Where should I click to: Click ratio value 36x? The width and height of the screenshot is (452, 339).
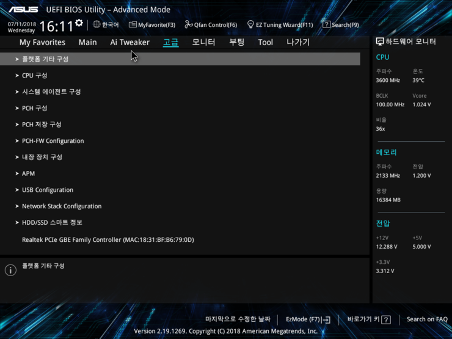[380, 129]
